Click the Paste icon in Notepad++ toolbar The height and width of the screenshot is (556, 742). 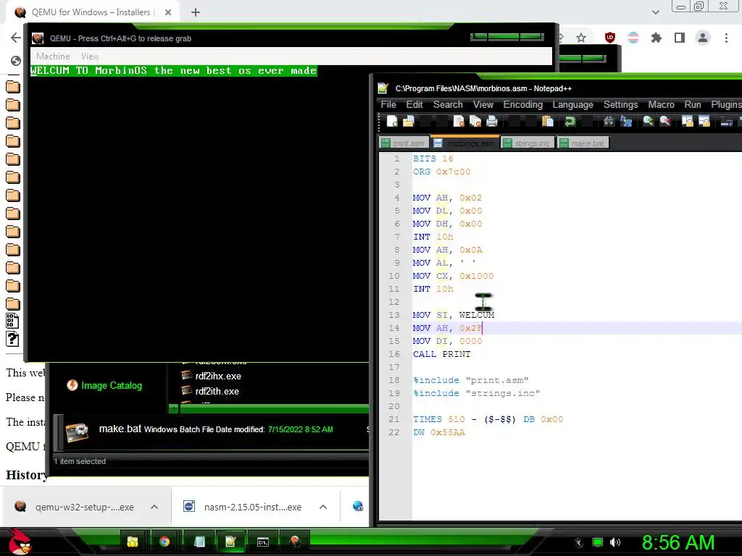tap(548, 122)
